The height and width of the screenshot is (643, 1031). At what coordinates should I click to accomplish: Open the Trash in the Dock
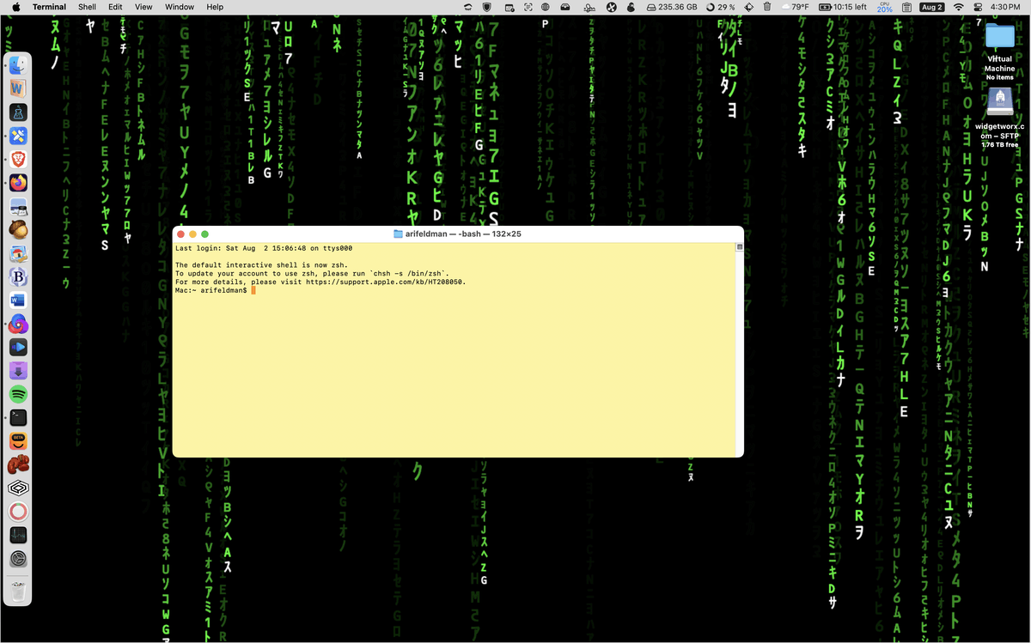18,591
